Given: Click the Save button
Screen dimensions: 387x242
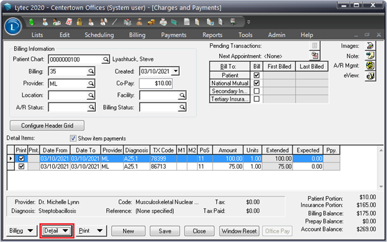Looking at the screenshot, I should click(165, 231).
